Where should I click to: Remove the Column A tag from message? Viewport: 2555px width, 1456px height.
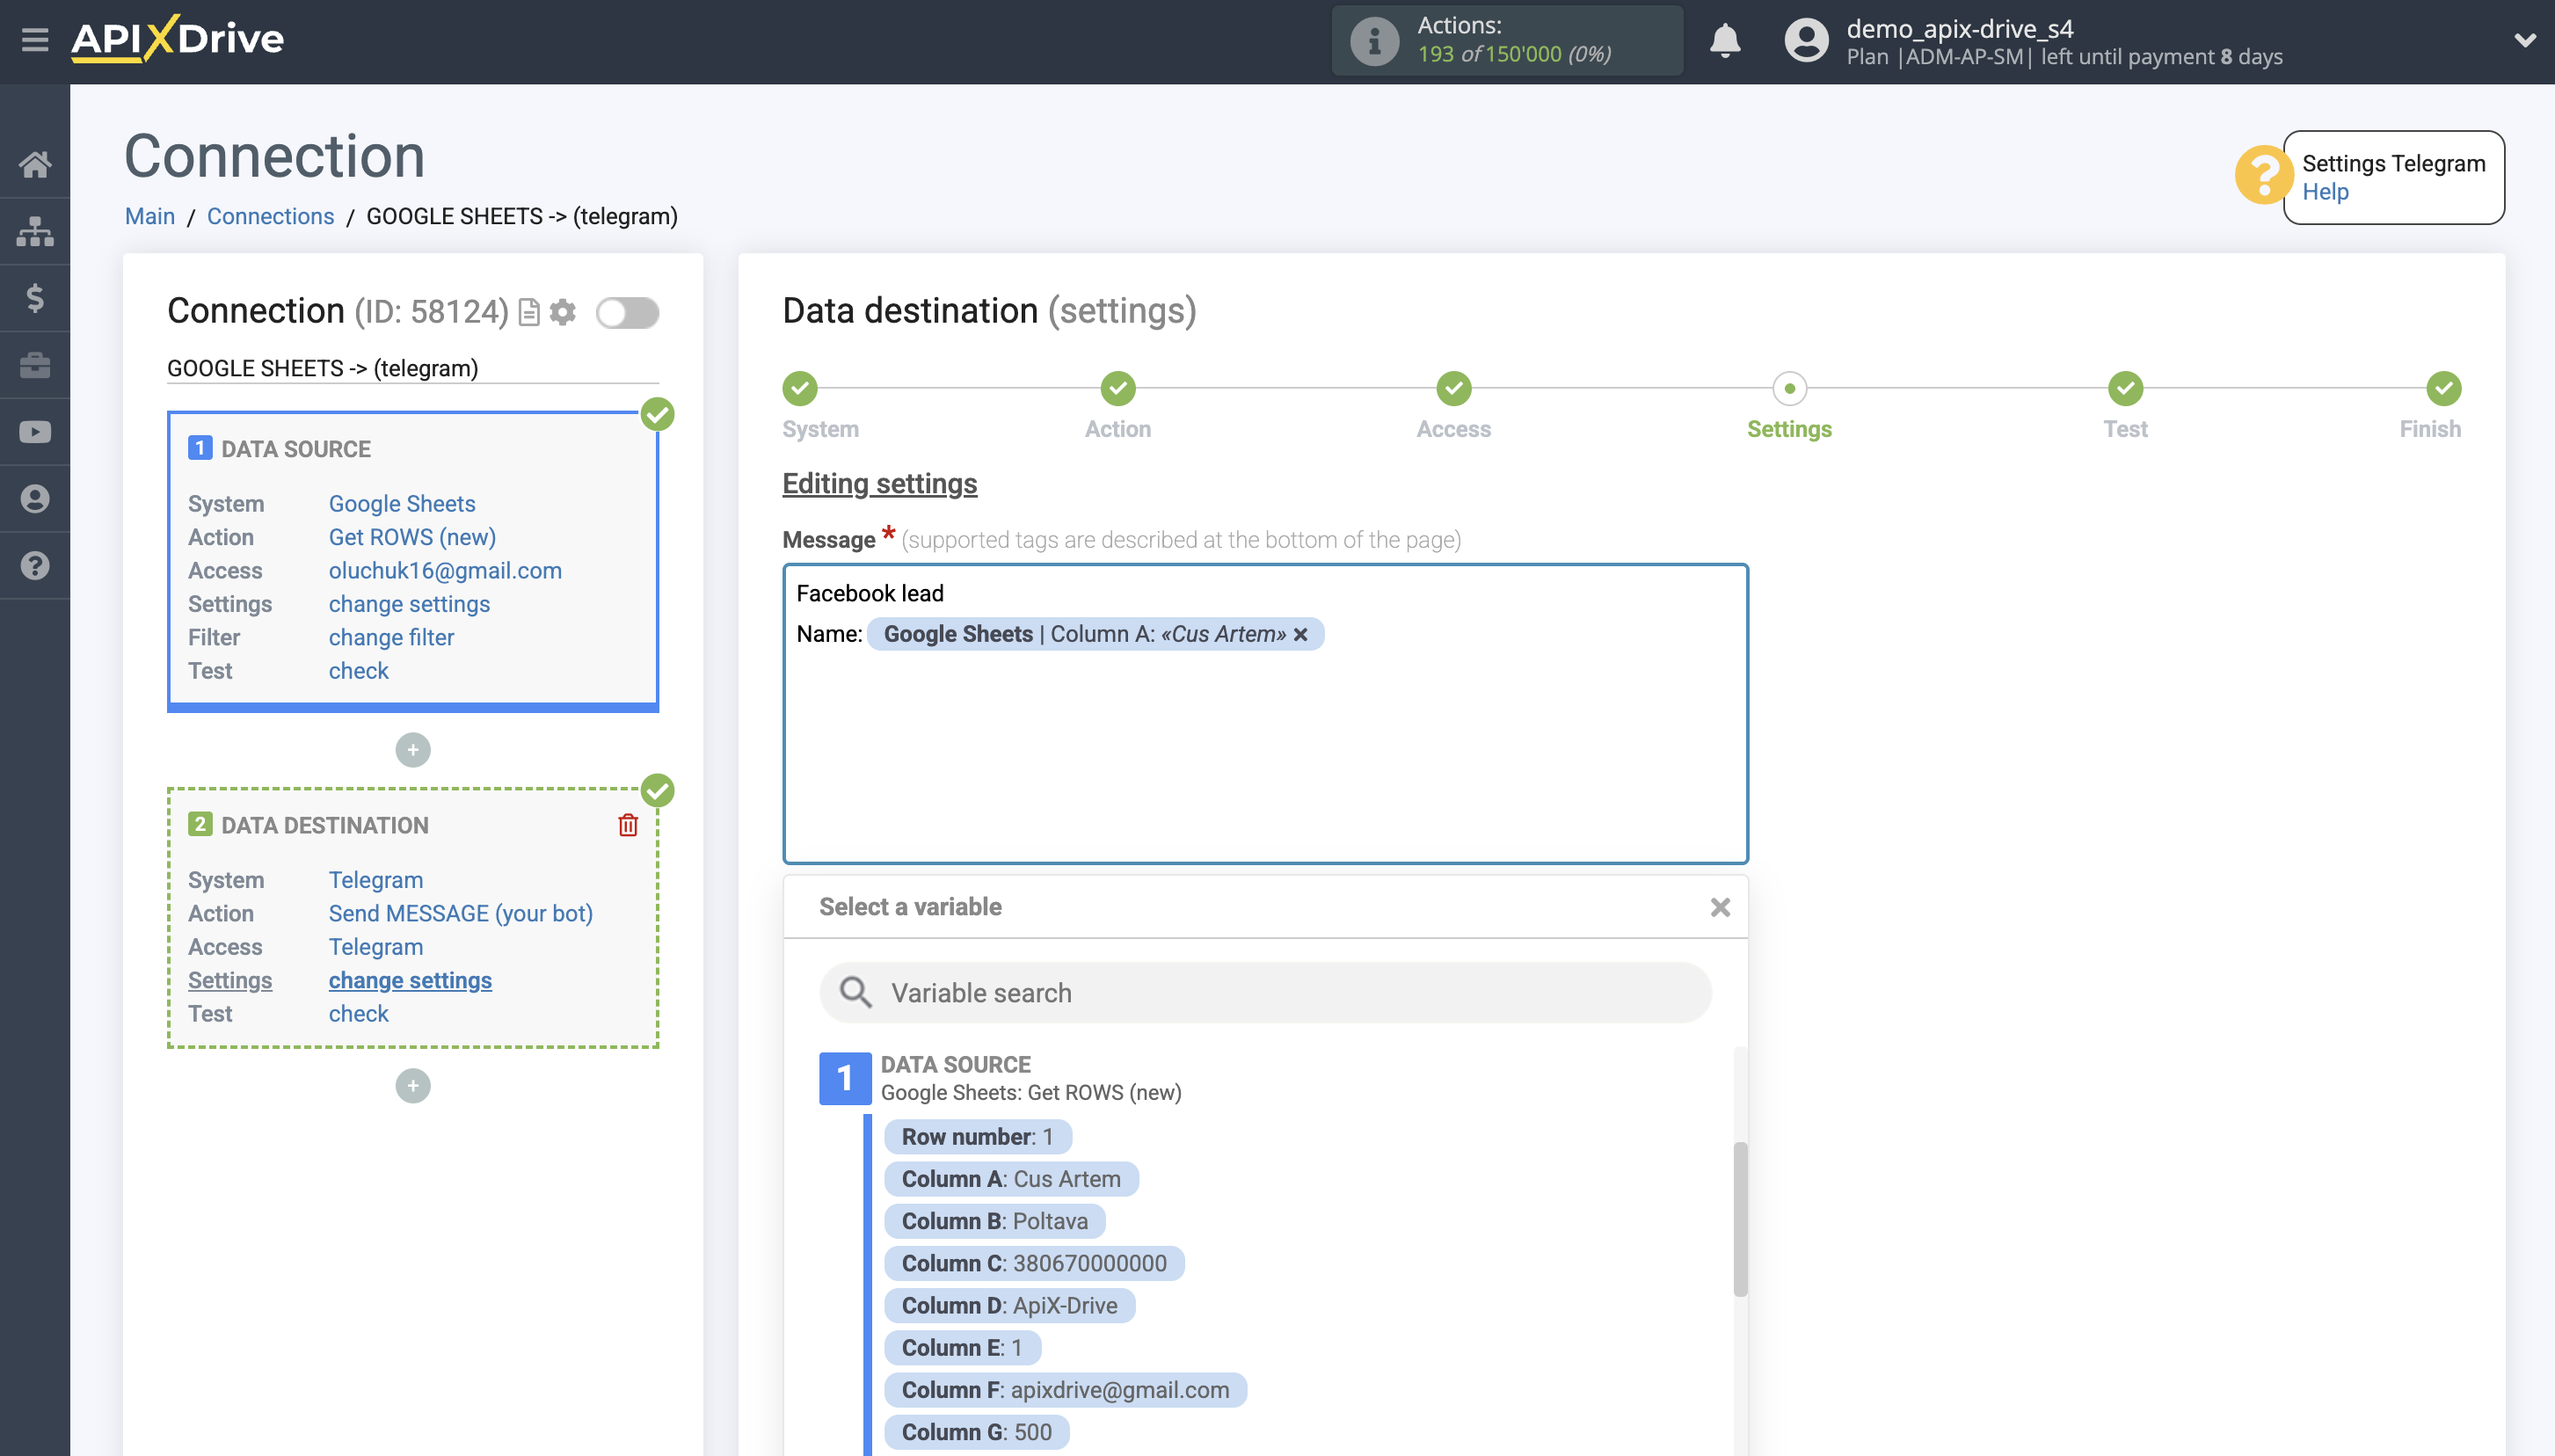point(1301,634)
